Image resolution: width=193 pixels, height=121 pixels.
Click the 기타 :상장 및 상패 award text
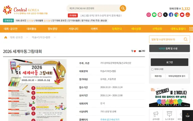[x=108, y=112]
